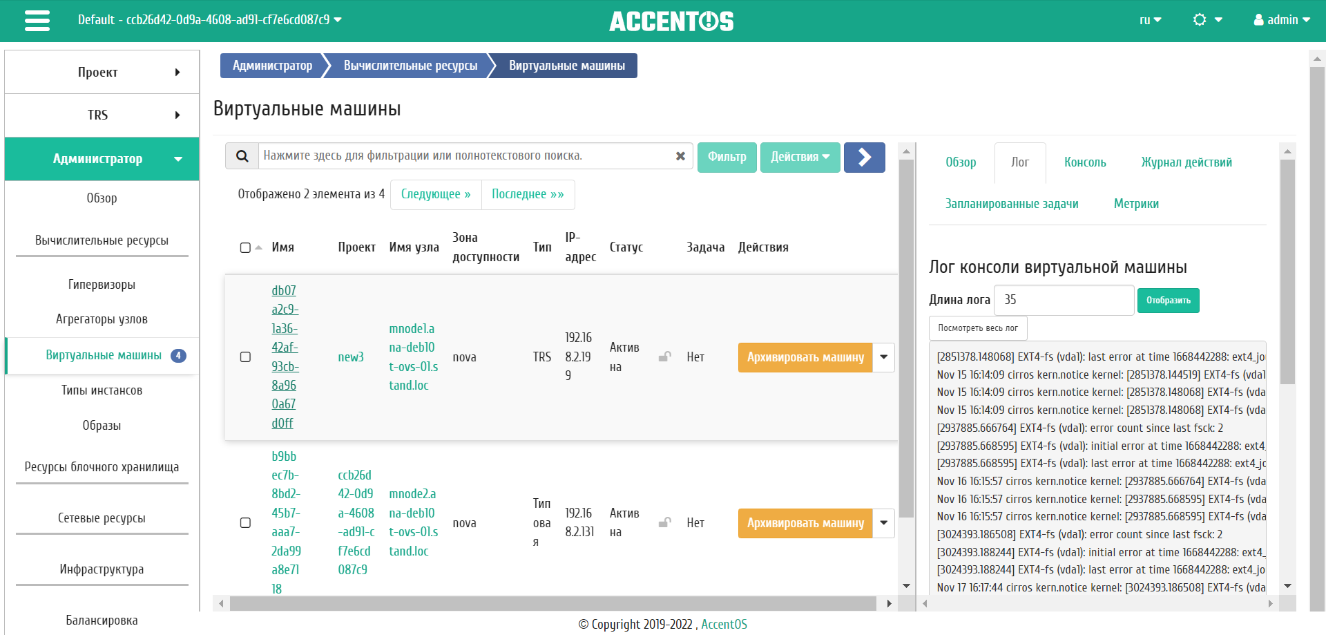This screenshot has height=635, width=1326.
Task: Click the machine list vertical scrollbar
Action: tap(907, 337)
